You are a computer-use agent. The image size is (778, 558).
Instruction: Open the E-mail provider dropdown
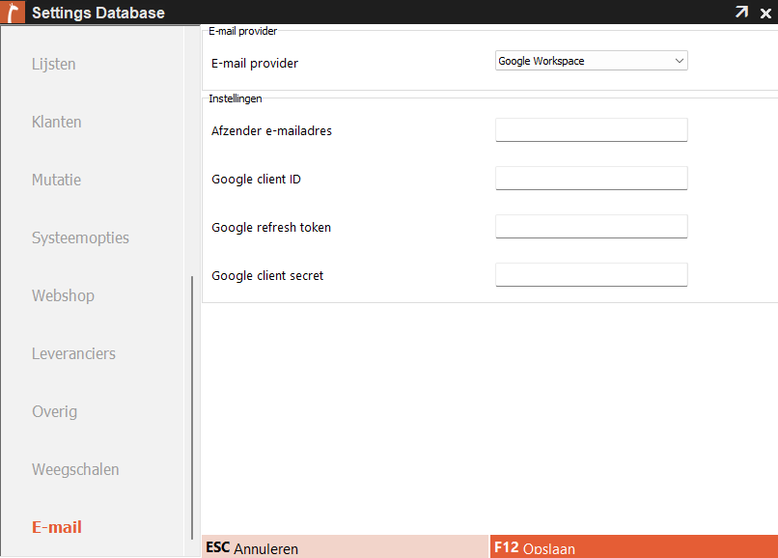(591, 61)
